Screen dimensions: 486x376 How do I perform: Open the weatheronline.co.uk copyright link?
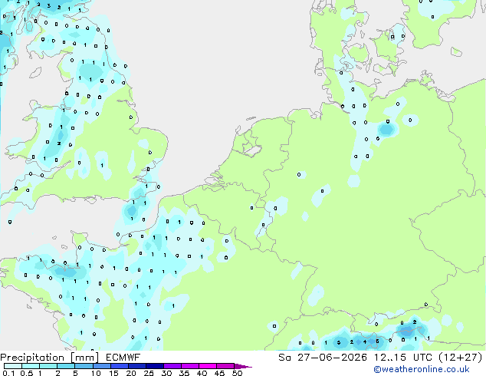[x=421, y=369]
